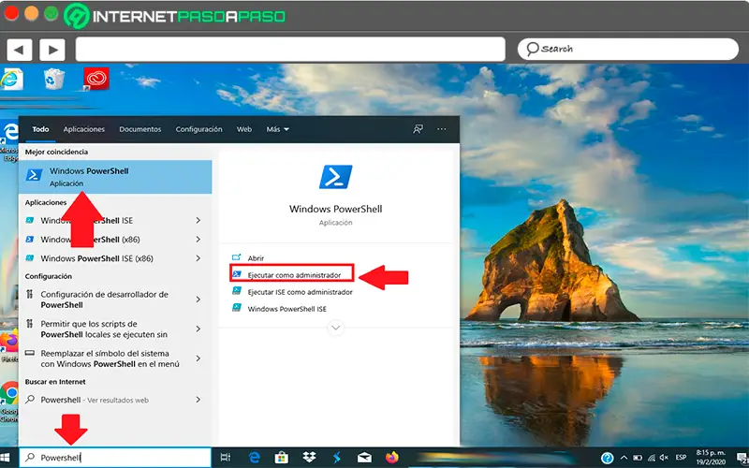The image size is (749, 468).
Task: Open Recycle Bin desktop icon
Action: pos(54,79)
